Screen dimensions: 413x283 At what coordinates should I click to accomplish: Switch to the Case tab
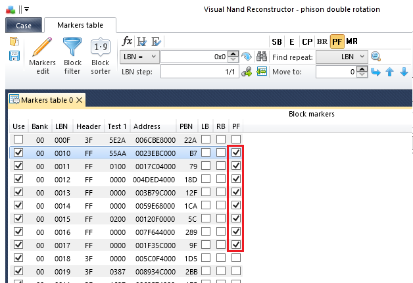(24, 25)
